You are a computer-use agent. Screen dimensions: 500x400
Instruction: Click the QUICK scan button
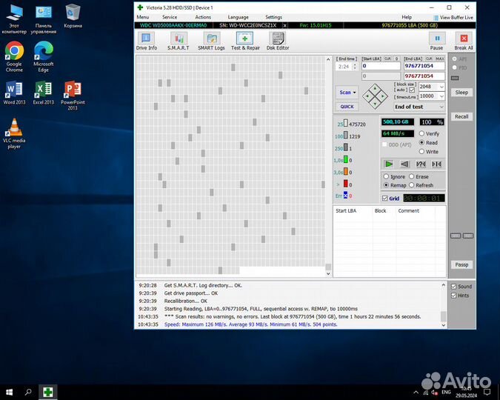(347, 107)
